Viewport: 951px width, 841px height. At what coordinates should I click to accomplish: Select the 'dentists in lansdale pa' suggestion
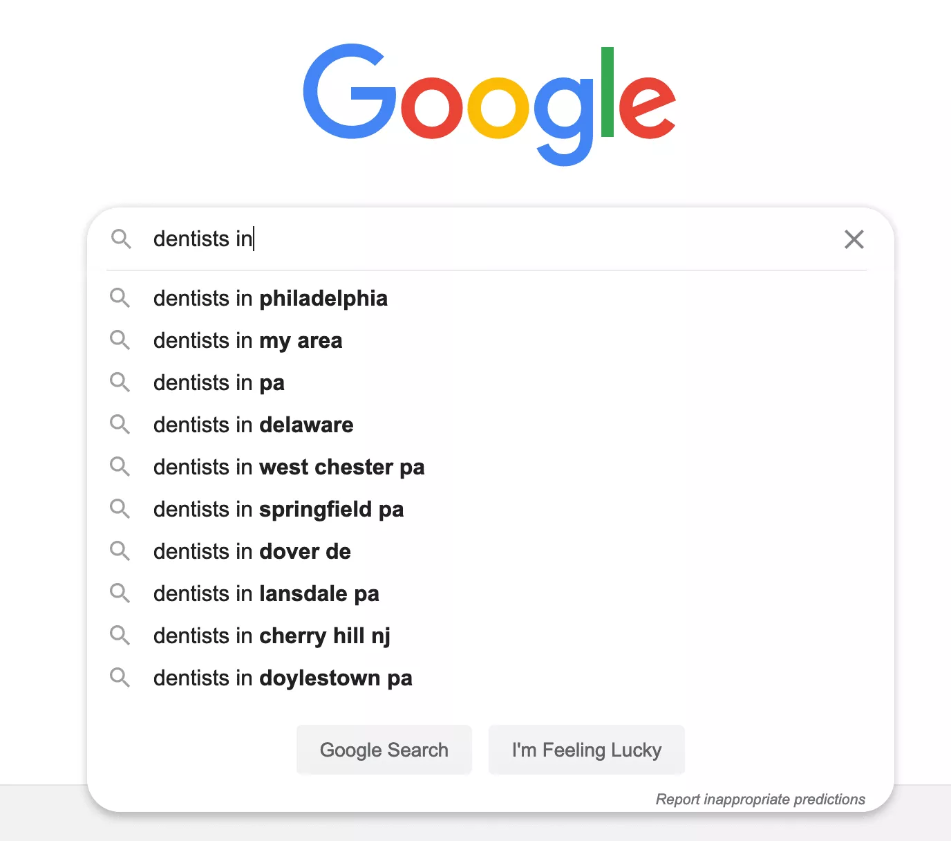266,593
